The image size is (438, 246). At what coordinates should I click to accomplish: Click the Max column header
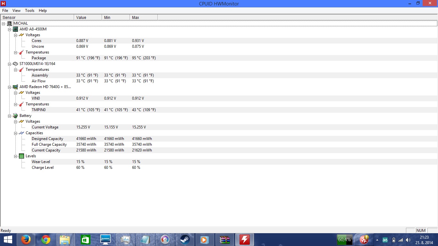click(x=144, y=17)
